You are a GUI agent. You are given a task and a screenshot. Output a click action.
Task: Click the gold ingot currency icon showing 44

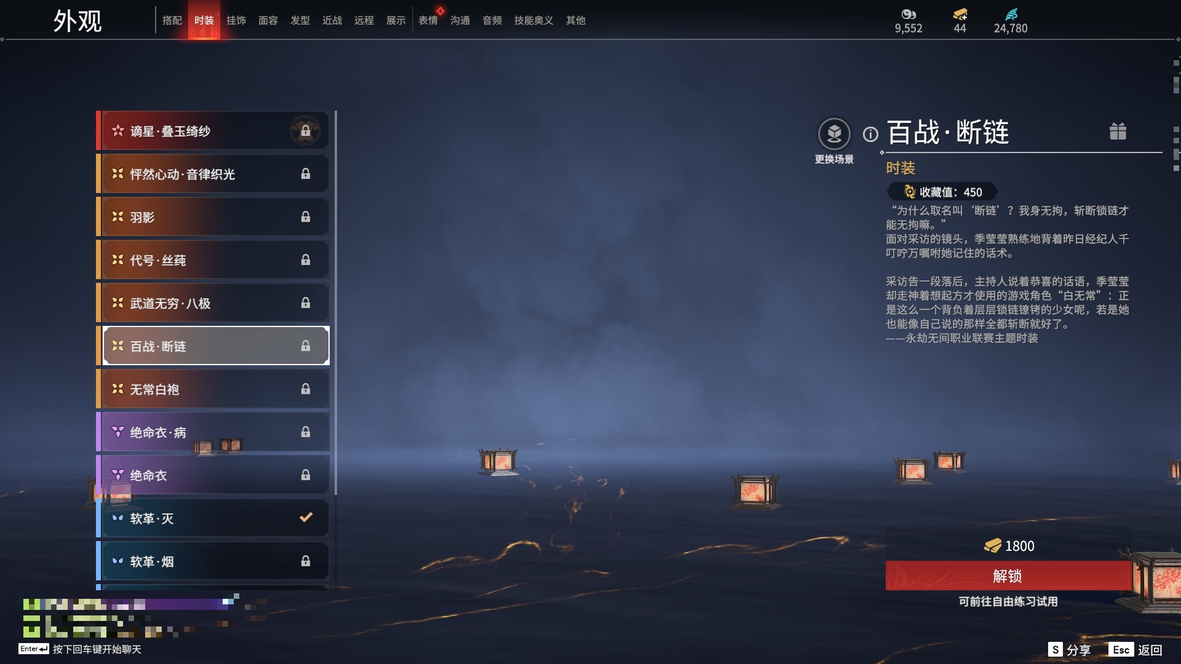(x=960, y=14)
